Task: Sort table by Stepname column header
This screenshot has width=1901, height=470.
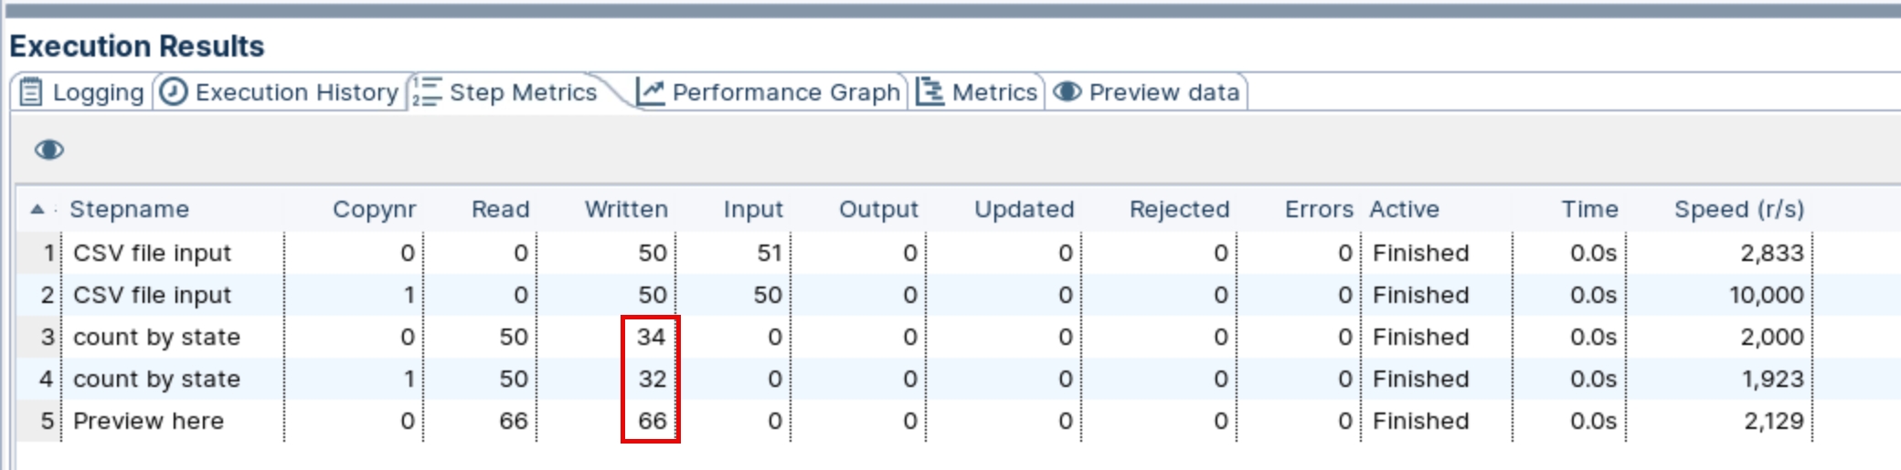Action: pyautogui.click(x=130, y=209)
